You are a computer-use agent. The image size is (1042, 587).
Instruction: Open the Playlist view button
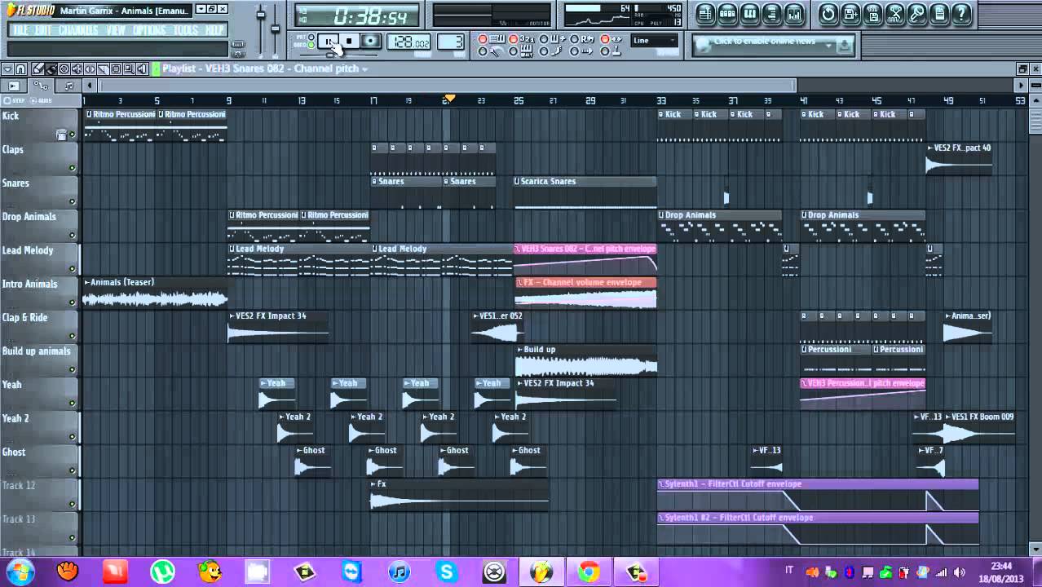click(x=706, y=14)
